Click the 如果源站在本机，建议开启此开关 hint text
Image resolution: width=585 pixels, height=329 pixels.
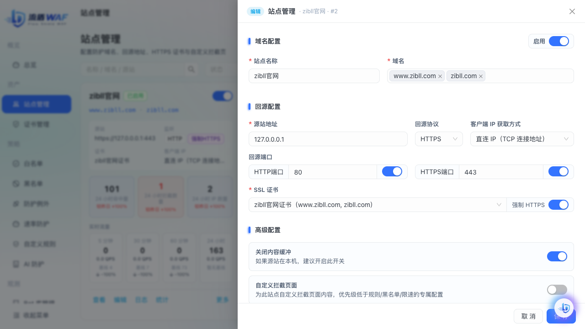300,261
